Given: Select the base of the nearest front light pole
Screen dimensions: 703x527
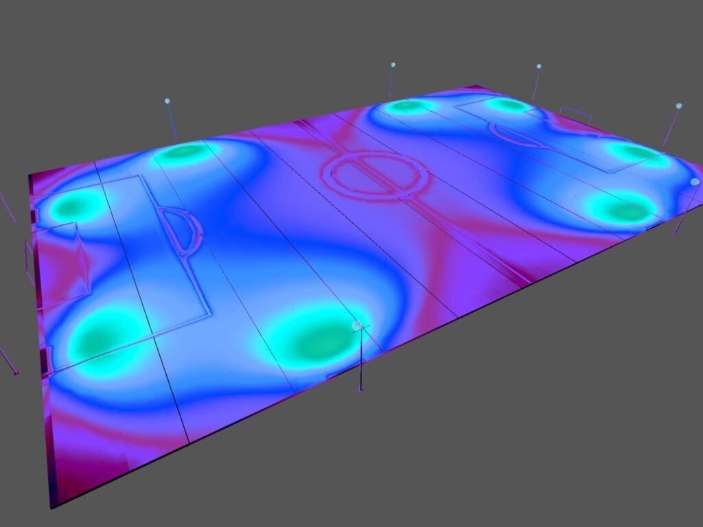Looking at the screenshot, I should tap(360, 389).
